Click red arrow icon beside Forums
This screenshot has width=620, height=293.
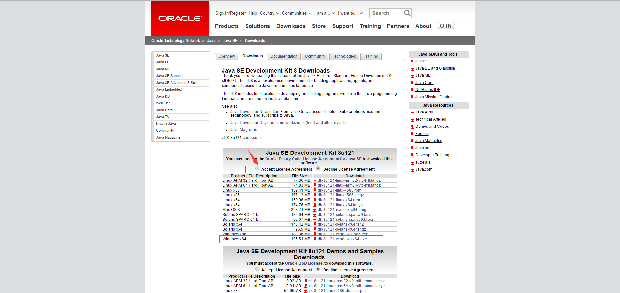click(x=412, y=134)
